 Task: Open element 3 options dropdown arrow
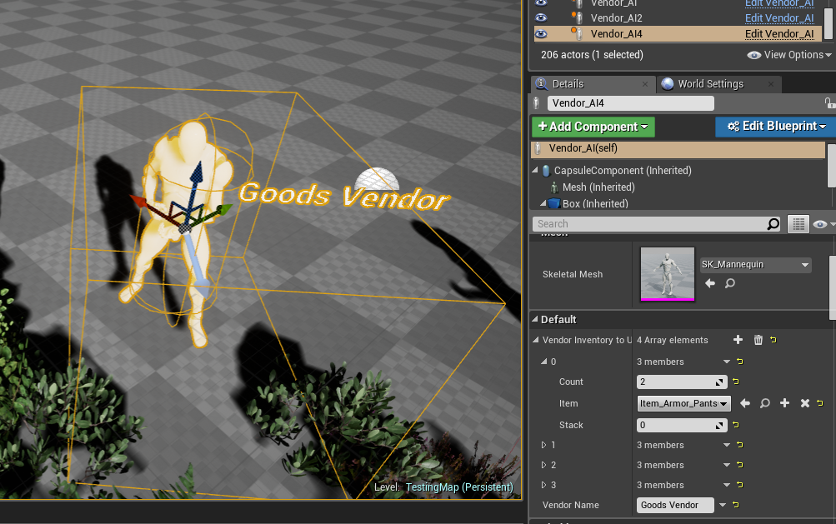726,485
